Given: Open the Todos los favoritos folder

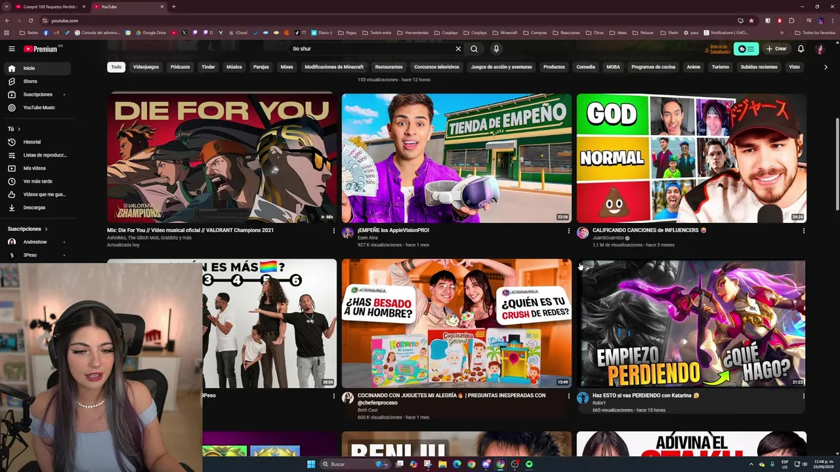Looking at the screenshot, I should pos(814,33).
